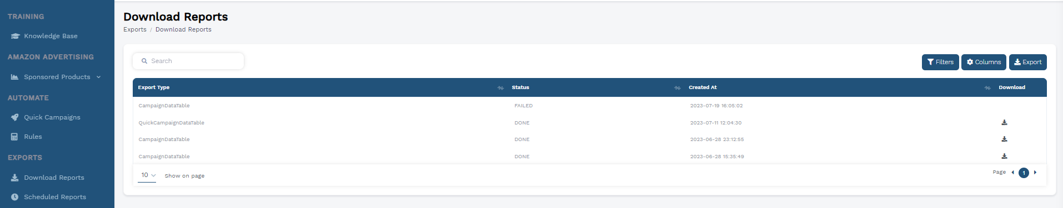Screen dimensions: 1063x208
Task: Open Scheduled Reports in sidebar
Action: 54,197
